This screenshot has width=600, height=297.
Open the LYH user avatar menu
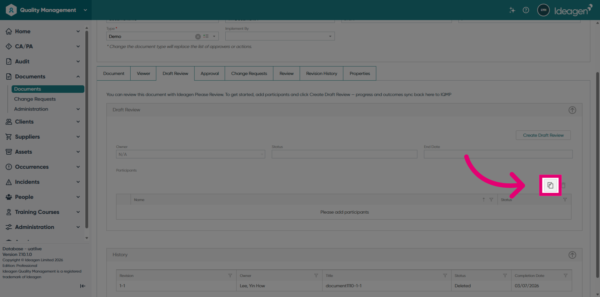[543, 10]
